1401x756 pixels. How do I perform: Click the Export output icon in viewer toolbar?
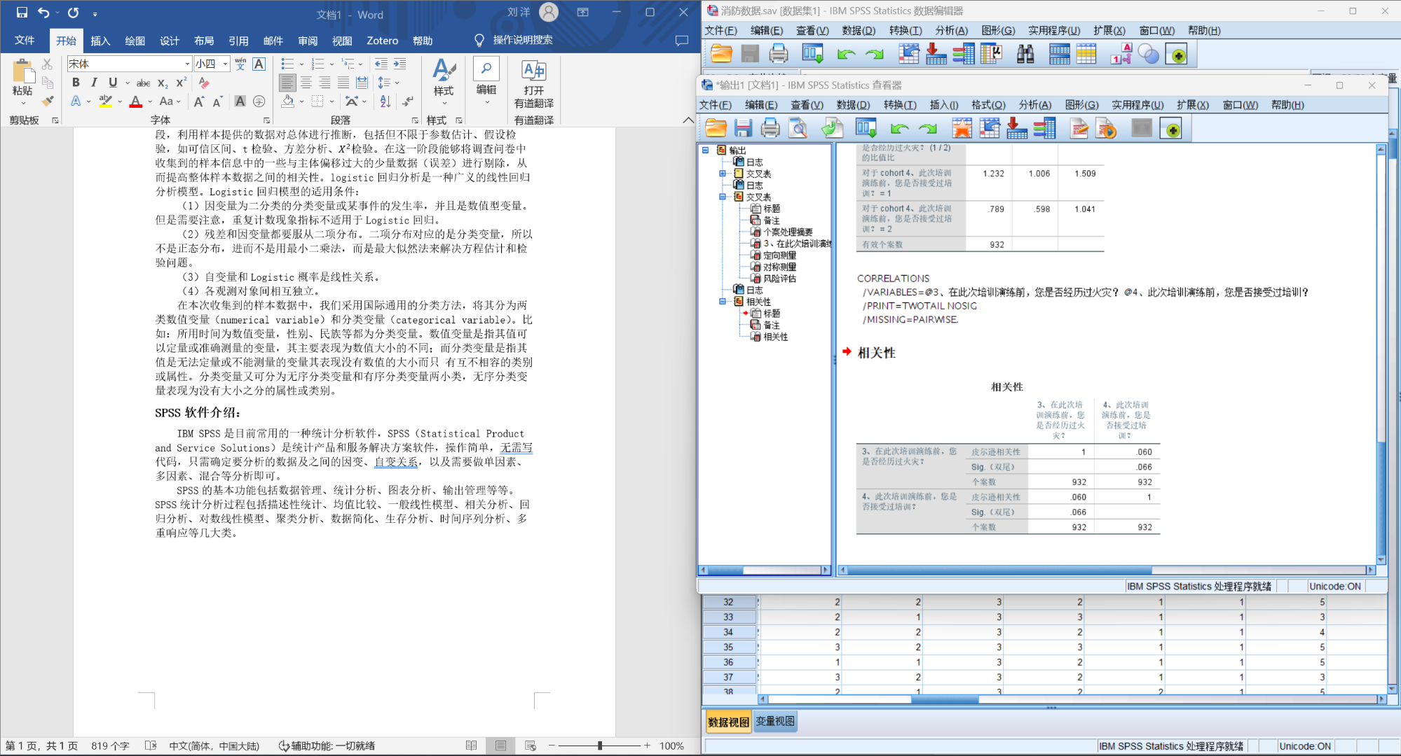(832, 128)
